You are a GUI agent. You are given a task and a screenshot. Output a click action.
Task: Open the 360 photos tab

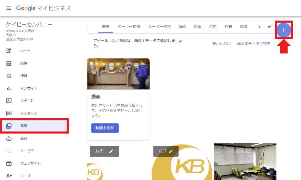pos(182,27)
